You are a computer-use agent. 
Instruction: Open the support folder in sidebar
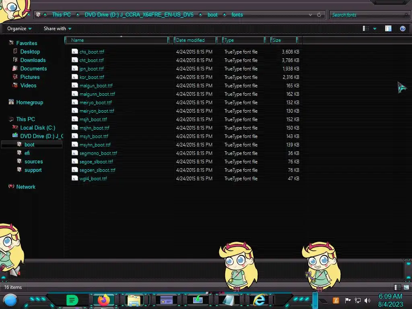point(33,170)
